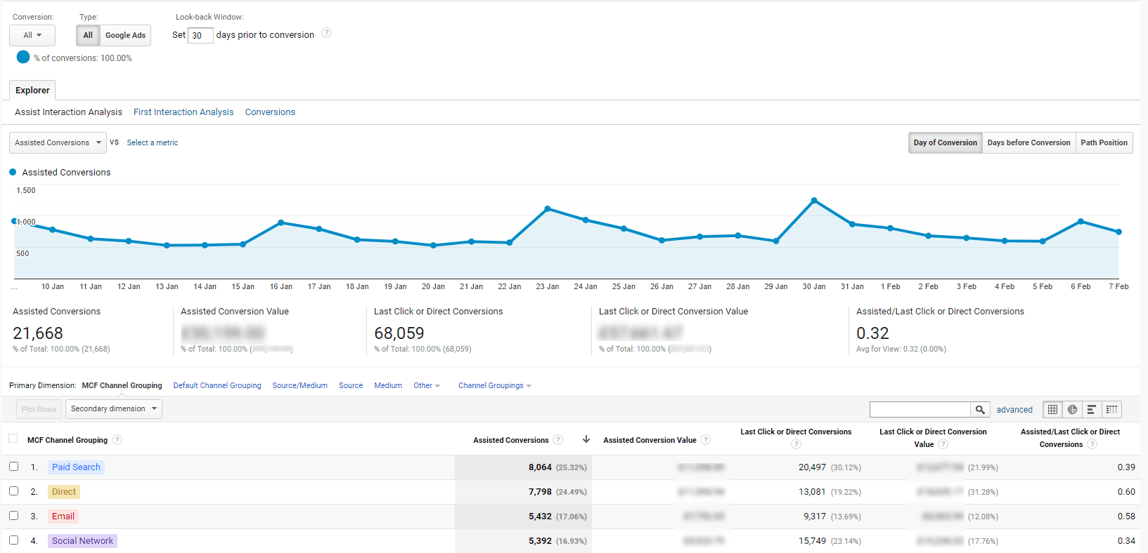Click help icon next to Look-back Window
The height and width of the screenshot is (553, 1148).
(x=326, y=33)
